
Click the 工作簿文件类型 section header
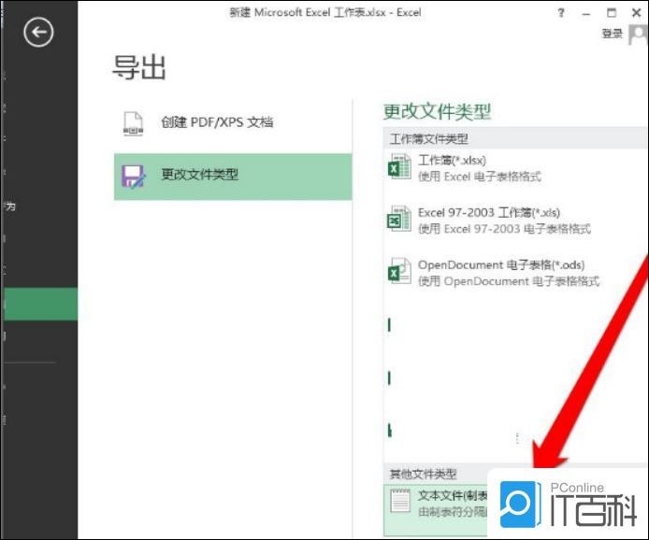click(x=429, y=139)
